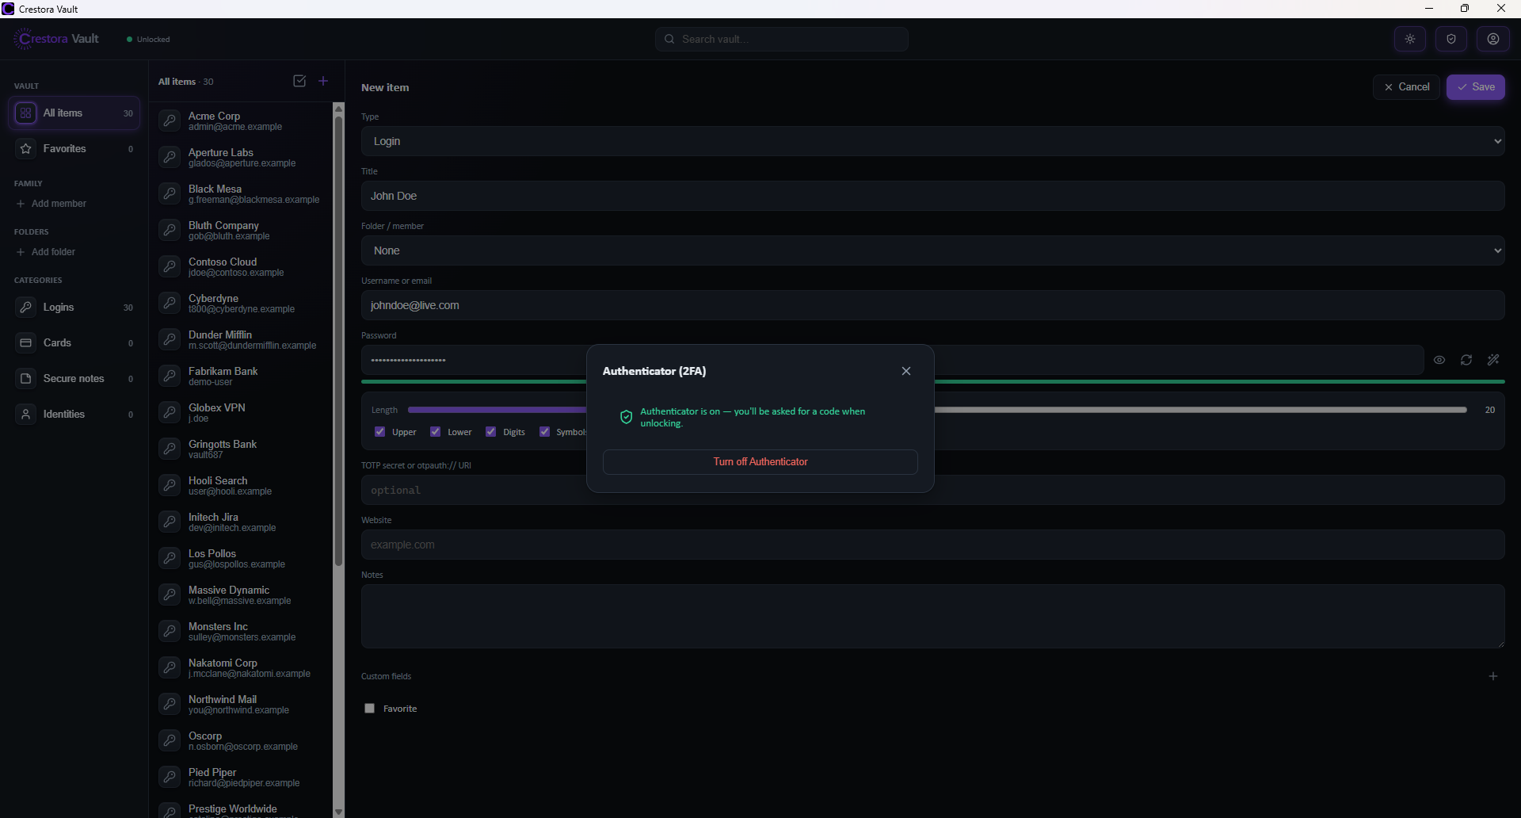Viewport: 1521px width, 818px height.
Task: Click the Notes text area
Action: tap(932, 617)
